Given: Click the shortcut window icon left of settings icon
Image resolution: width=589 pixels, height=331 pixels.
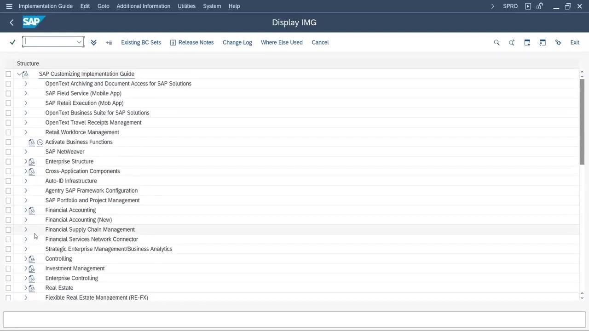Looking at the screenshot, I should 543,42.
